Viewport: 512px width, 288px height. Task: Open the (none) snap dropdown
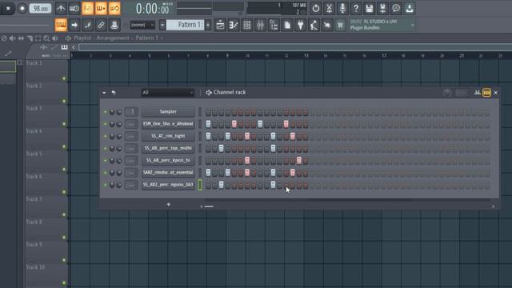142,25
